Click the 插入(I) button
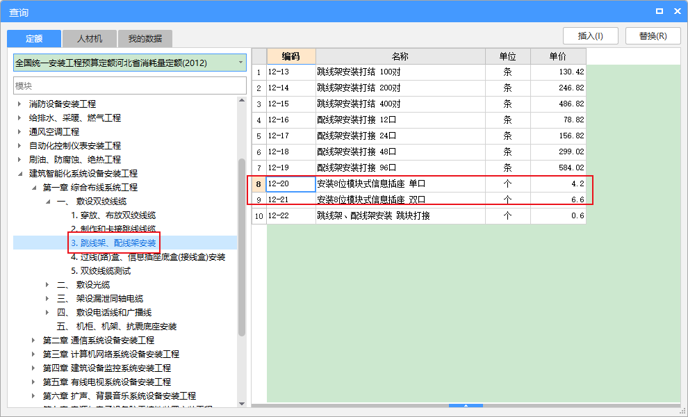Screen dimensions: 688x417 [x=591, y=36]
